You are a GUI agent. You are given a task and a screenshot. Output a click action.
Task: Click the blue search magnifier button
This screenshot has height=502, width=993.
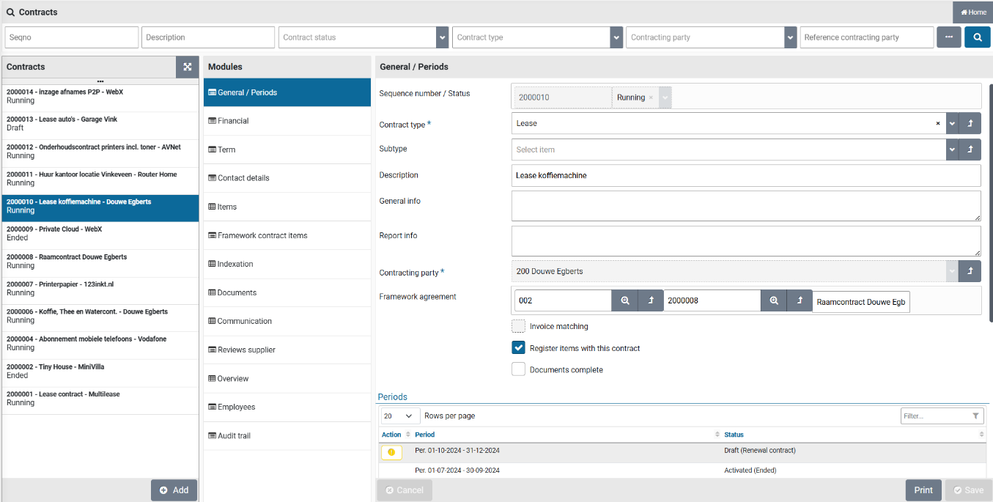[977, 37]
